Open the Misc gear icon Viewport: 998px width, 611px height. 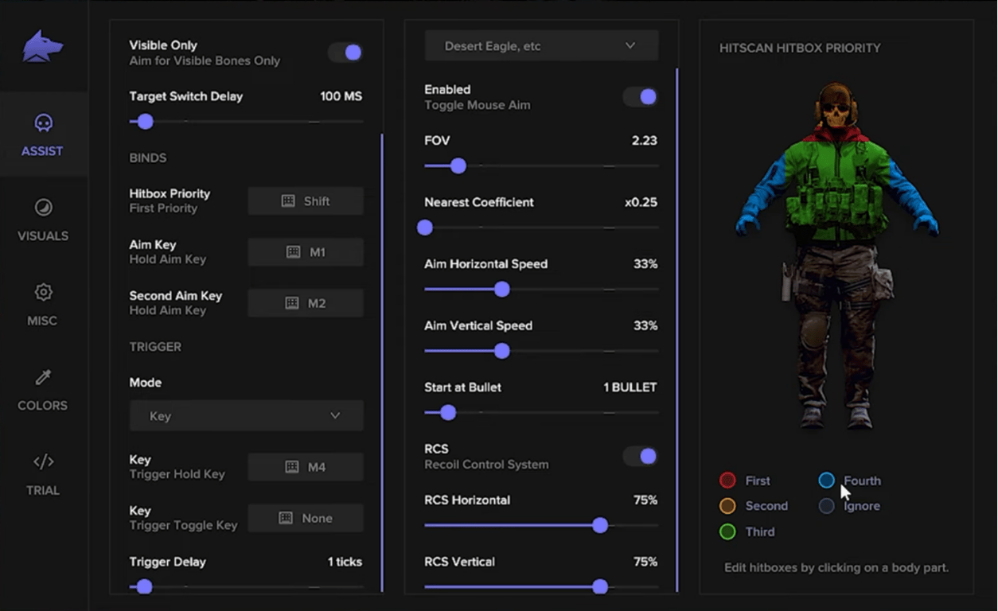[43, 293]
